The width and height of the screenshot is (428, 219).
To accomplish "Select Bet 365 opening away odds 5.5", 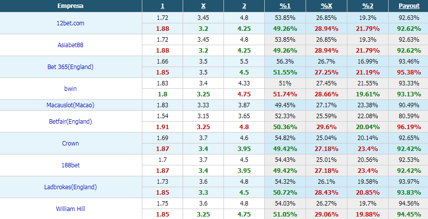I will [x=244, y=62].
